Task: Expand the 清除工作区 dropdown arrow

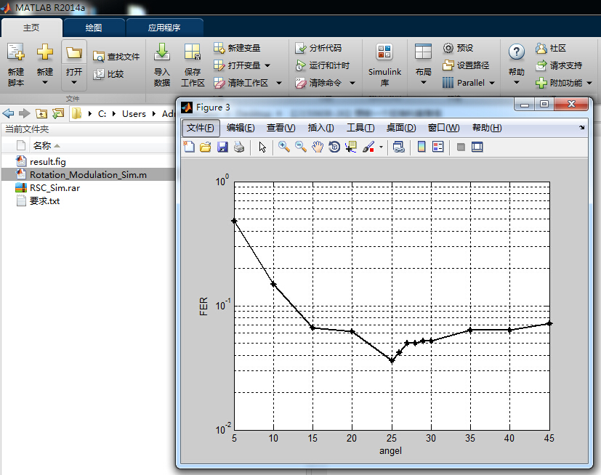Action: point(279,83)
